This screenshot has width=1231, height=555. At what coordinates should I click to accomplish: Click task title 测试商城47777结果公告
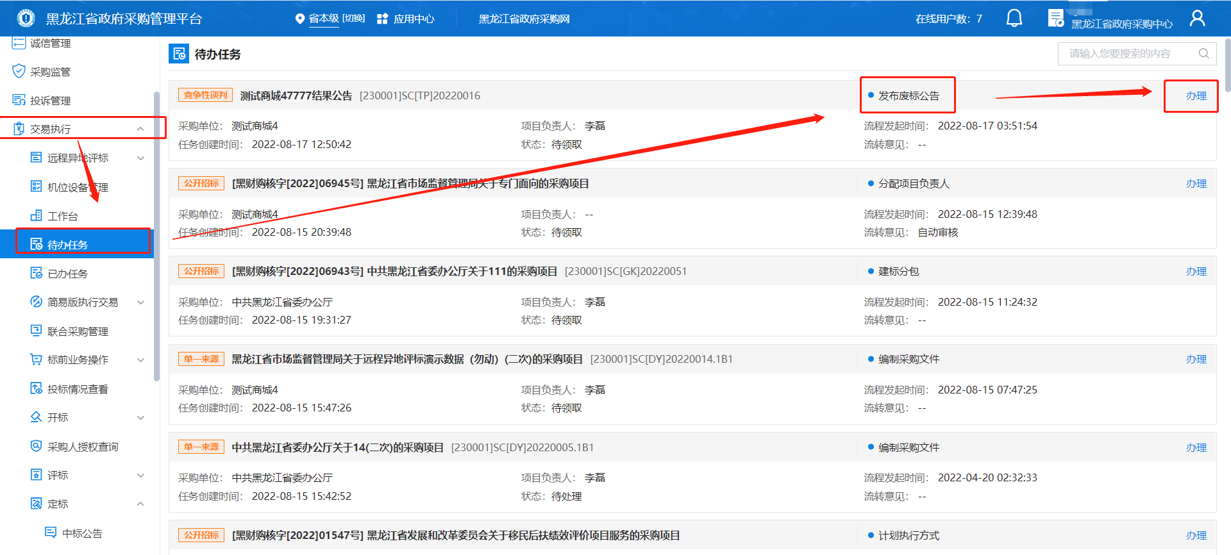point(296,95)
